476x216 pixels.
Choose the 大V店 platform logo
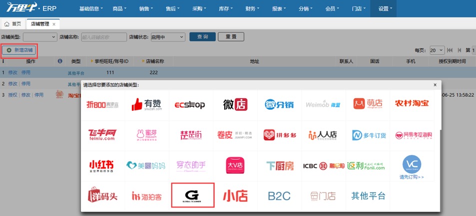pyautogui.click(x=235, y=165)
